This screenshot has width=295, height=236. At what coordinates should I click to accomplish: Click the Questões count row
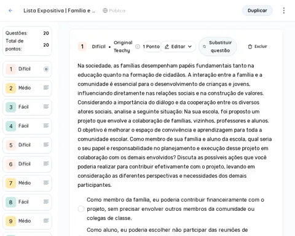point(27,33)
